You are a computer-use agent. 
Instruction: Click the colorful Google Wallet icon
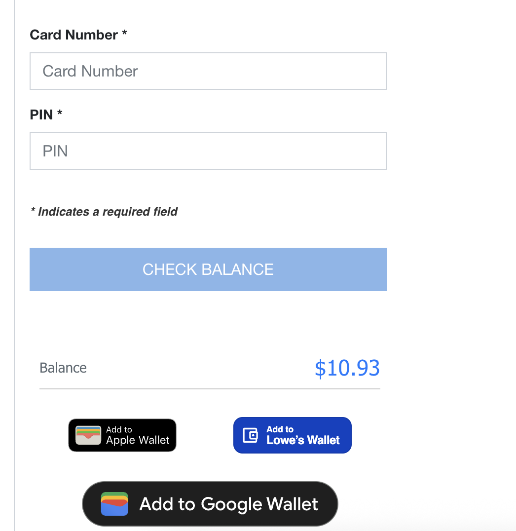click(x=114, y=504)
